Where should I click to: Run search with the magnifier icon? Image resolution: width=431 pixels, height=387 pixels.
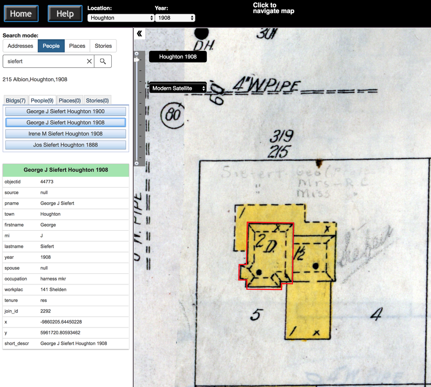(103, 61)
